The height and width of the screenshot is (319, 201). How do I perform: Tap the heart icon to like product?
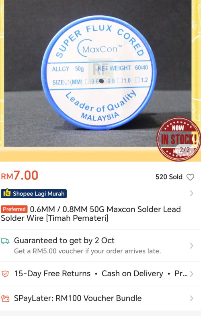tap(190, 177)
